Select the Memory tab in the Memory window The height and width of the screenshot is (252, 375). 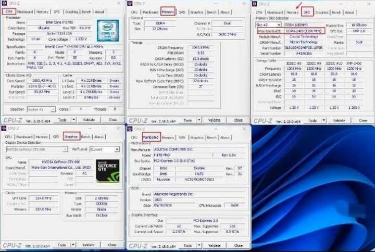168,12
